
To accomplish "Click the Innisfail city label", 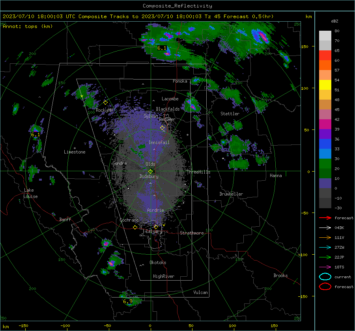I will 159,142.
